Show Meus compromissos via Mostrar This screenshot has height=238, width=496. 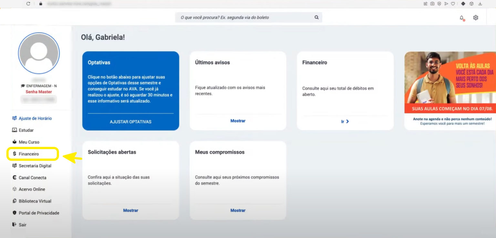(x=238, y=210)
